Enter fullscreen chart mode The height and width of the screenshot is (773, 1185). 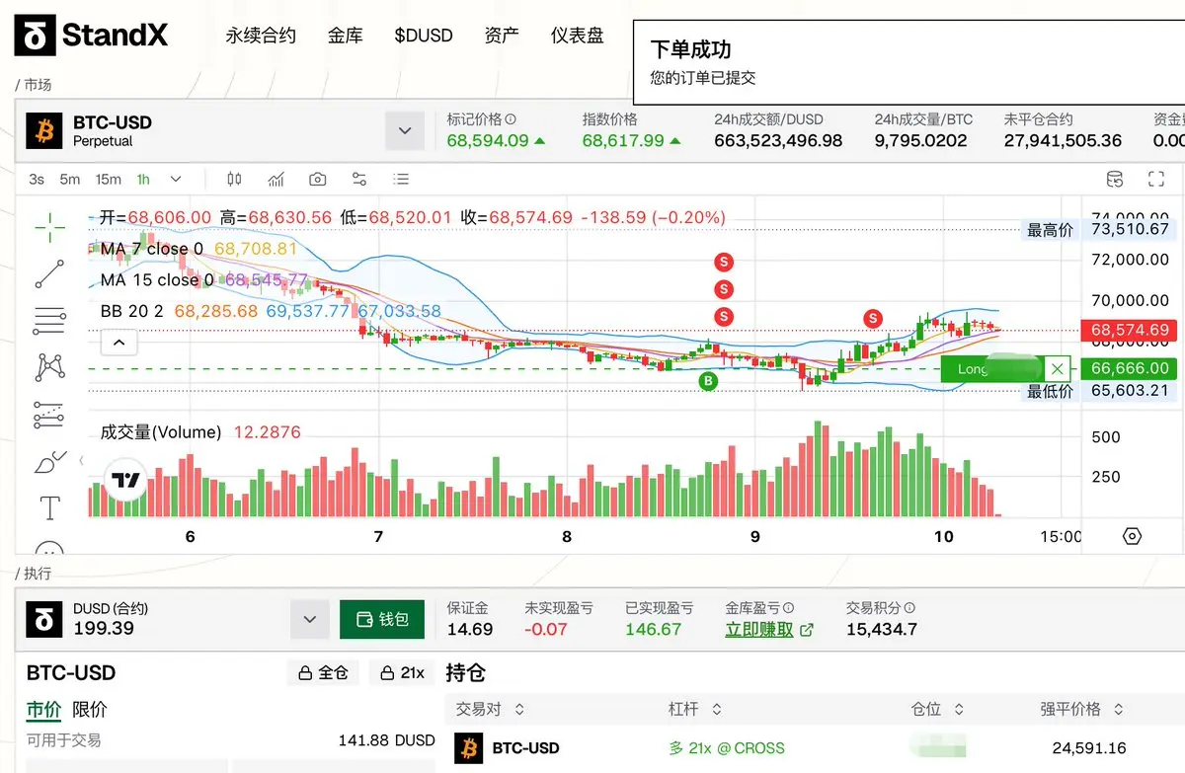(1156, 179)
